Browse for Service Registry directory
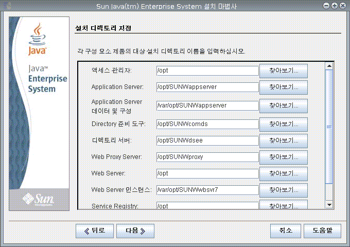The height and width of the screenshot is (247, 350). (284, 205)
